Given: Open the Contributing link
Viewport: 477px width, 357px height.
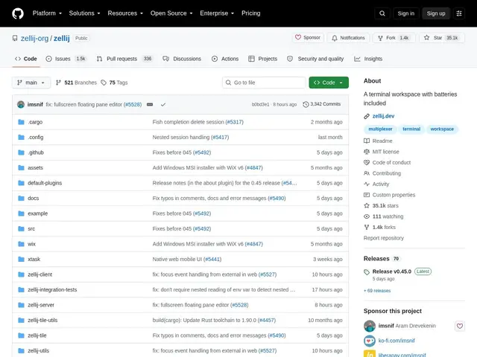Looking at the screenshot, I should [382, 173].
